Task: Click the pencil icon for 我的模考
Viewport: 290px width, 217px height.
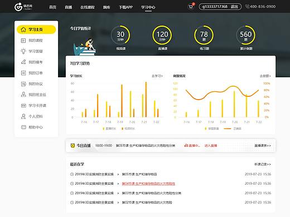Action: coord(23,62)
